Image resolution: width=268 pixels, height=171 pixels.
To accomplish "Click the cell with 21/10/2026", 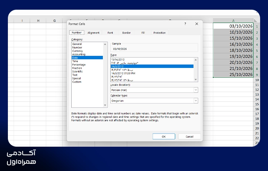I will click(233, 69).
